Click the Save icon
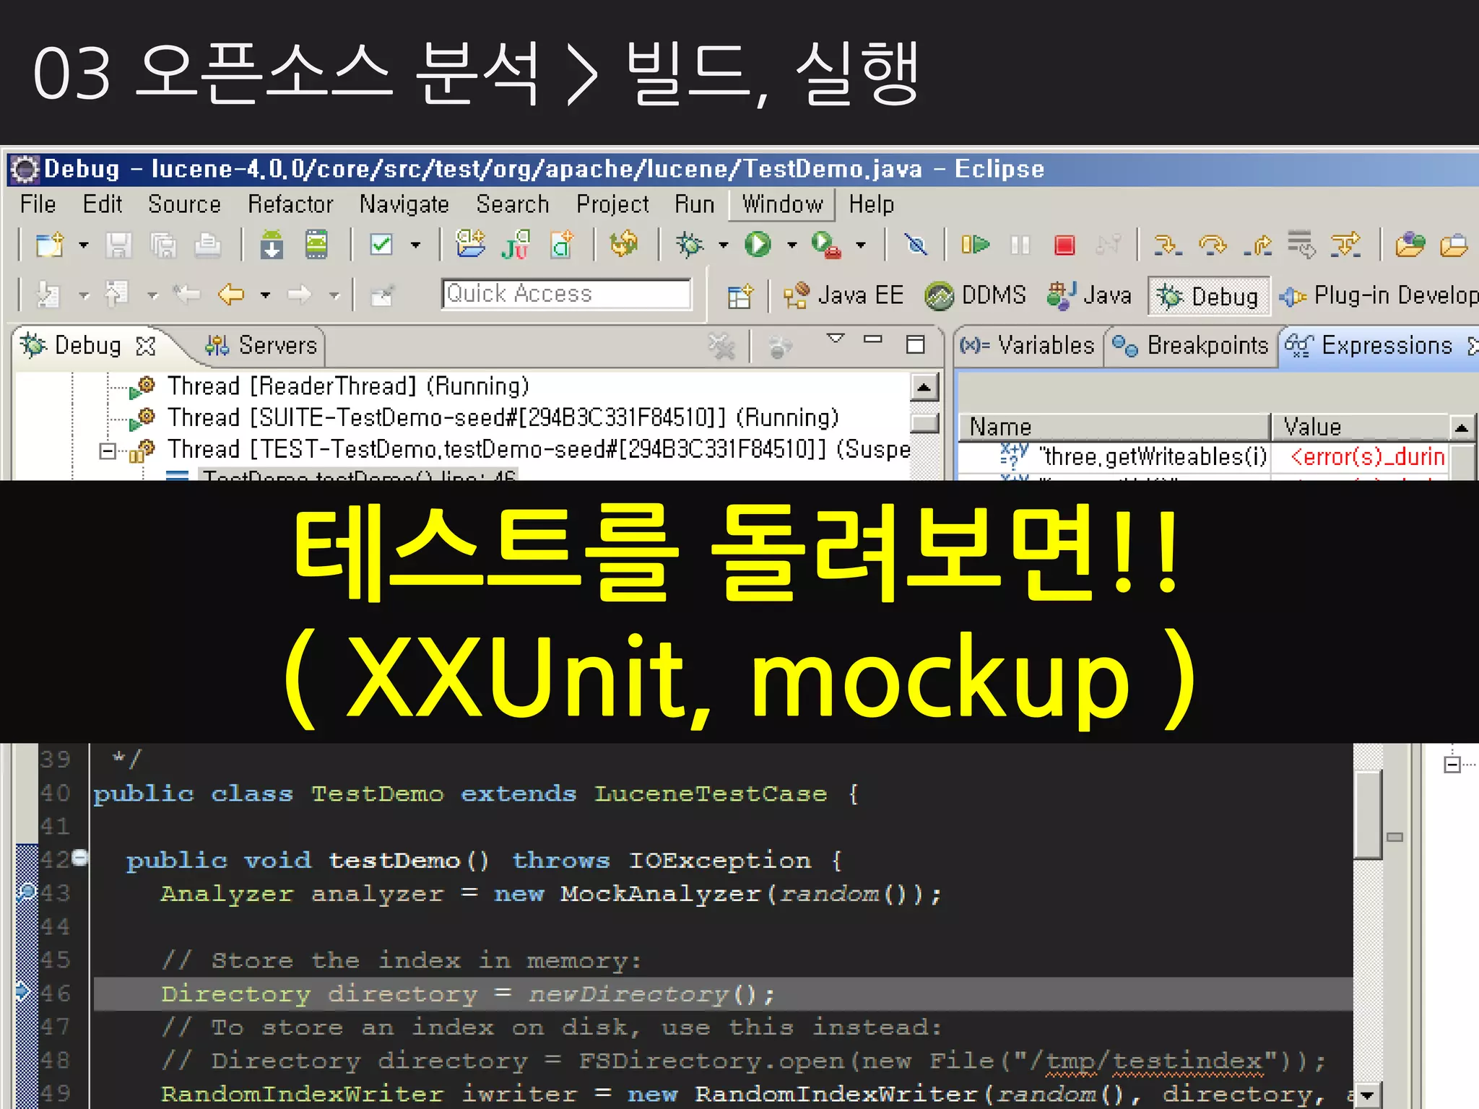The width and height of the screenshot is (1479, 1109). click(x=118, y=245)
